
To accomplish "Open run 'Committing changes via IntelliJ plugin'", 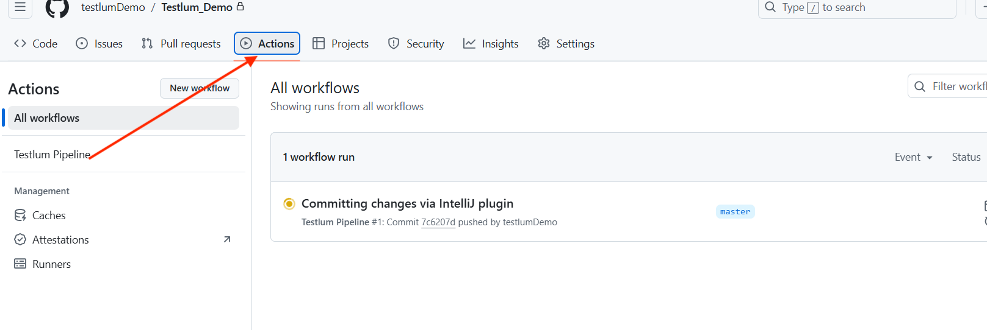I will click(x=407, y=203).
